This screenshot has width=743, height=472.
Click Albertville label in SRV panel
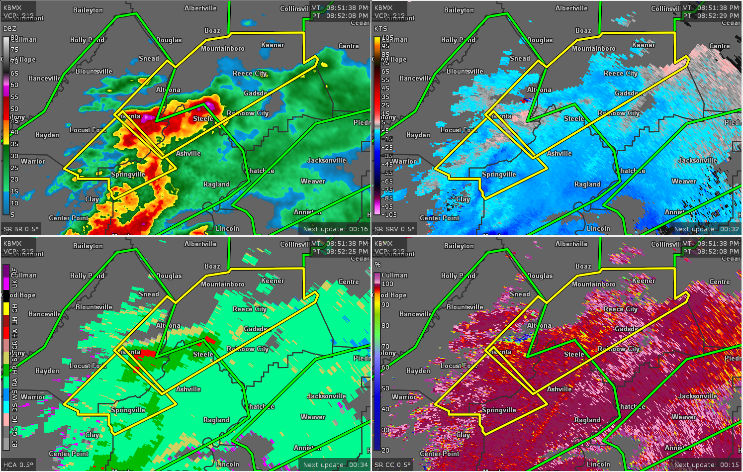[x=571, y=8]
